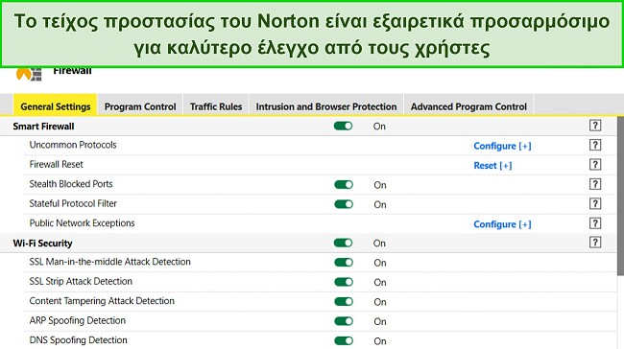Click help icon beside Firewall Reset
624x349 pixels.
pos(595,164)
